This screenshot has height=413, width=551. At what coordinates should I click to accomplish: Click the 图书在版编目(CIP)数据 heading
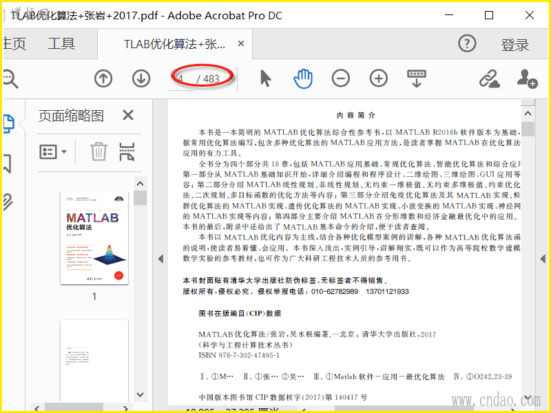pos(240,313)
